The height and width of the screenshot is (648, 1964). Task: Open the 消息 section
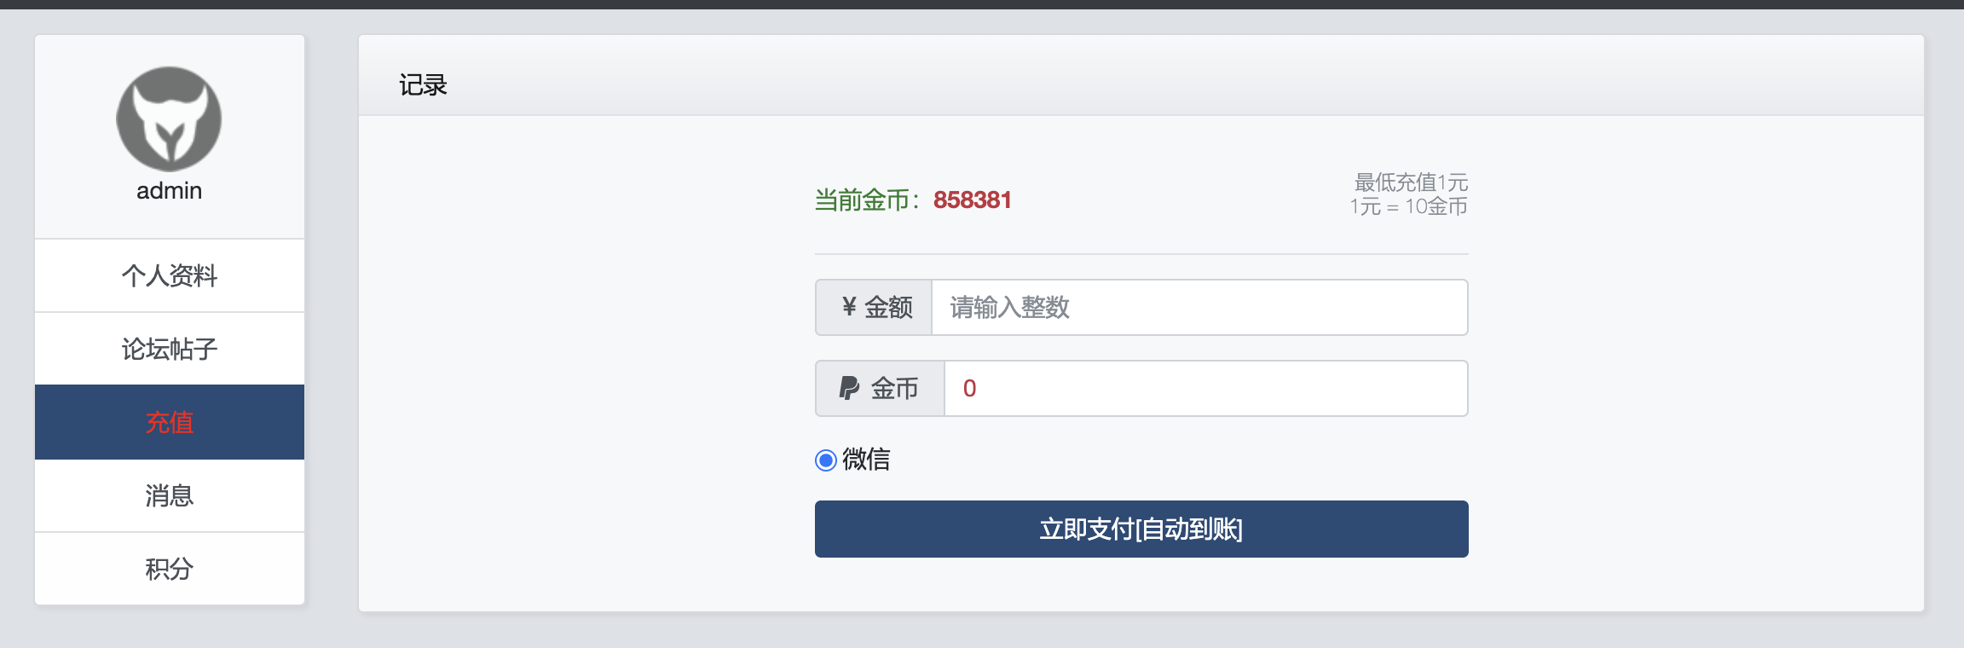168,495
